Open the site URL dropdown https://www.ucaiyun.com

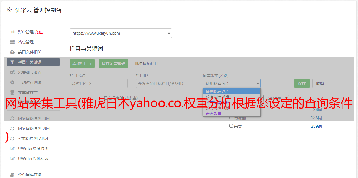click(121, 33)
